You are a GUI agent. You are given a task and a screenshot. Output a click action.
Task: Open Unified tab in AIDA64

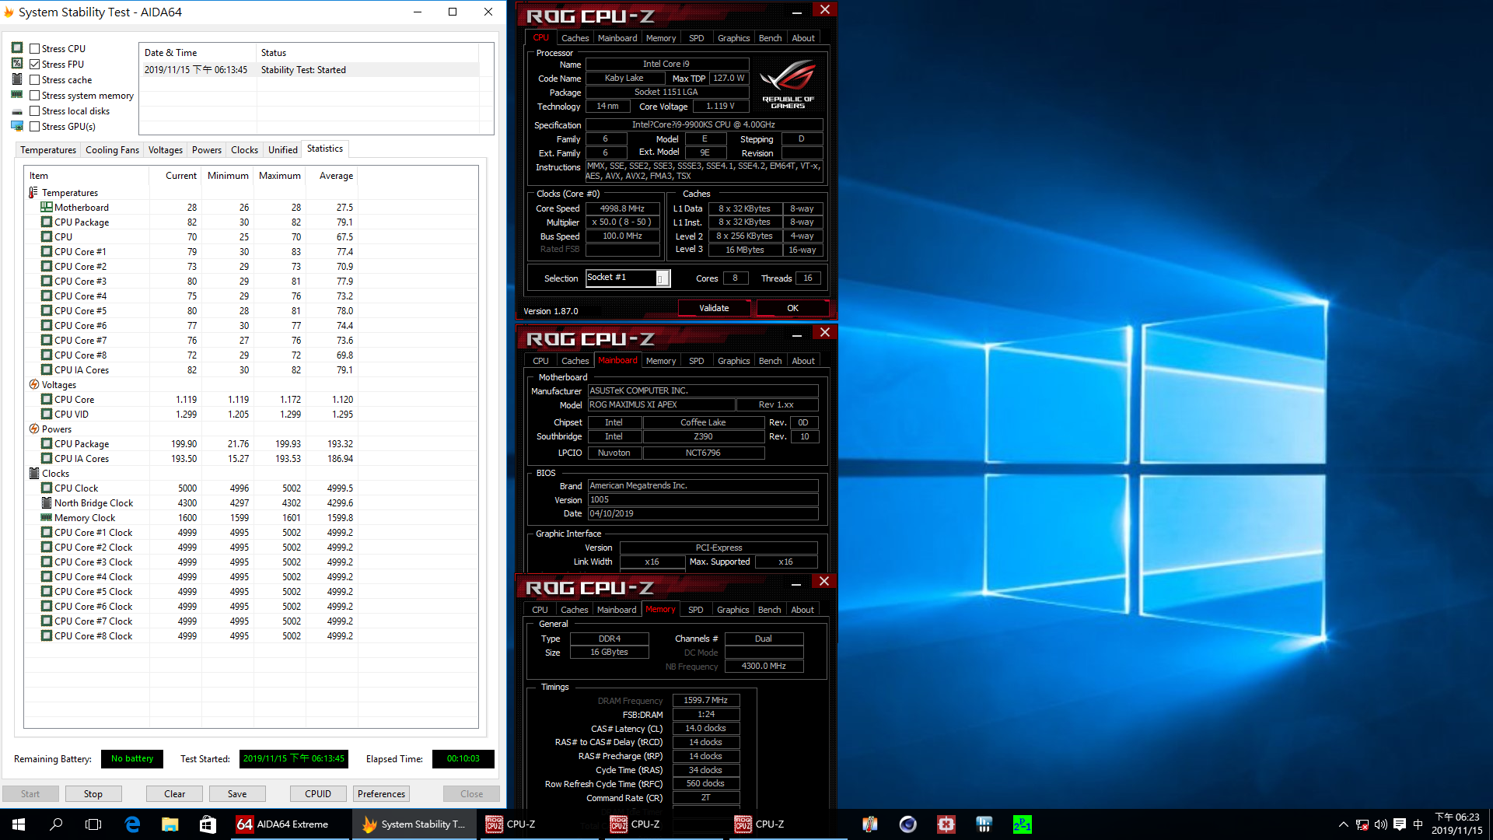283,150
